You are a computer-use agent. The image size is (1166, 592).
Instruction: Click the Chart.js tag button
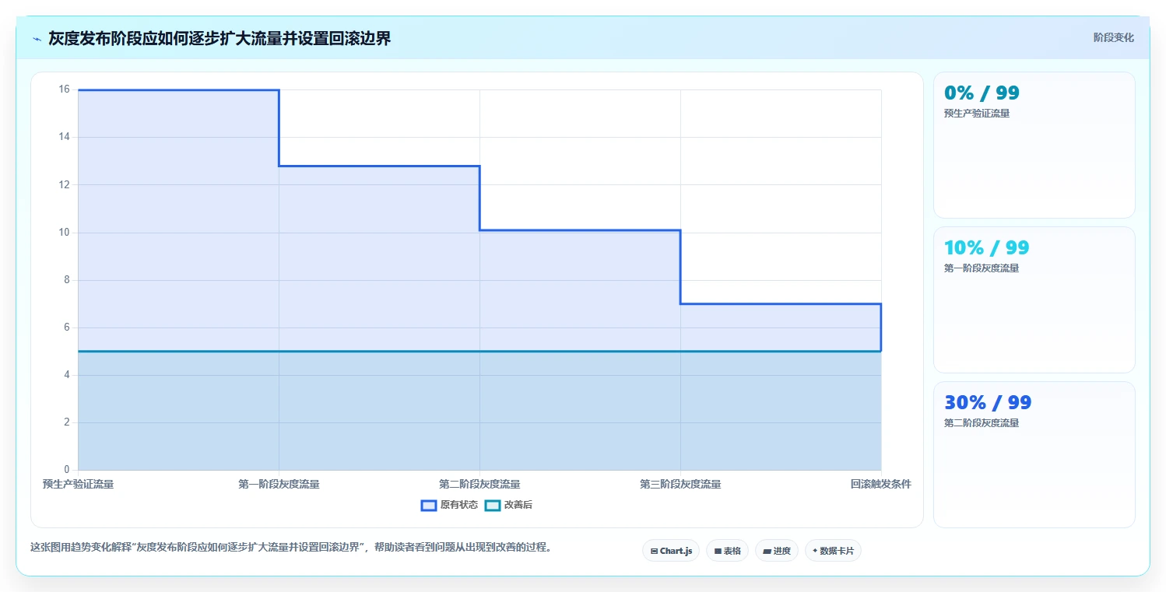coord(671,551)
